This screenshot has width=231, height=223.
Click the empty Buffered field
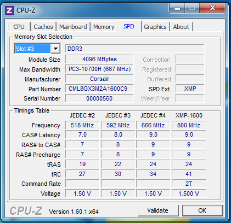(x=190, y=79)
